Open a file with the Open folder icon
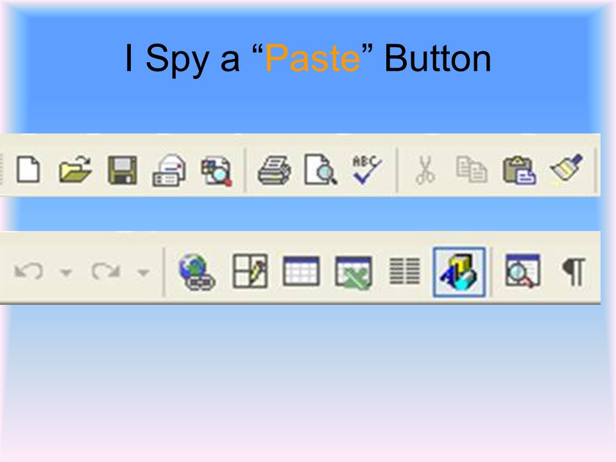The width and height of the screenshot is (616, 462). coord(75,169)
